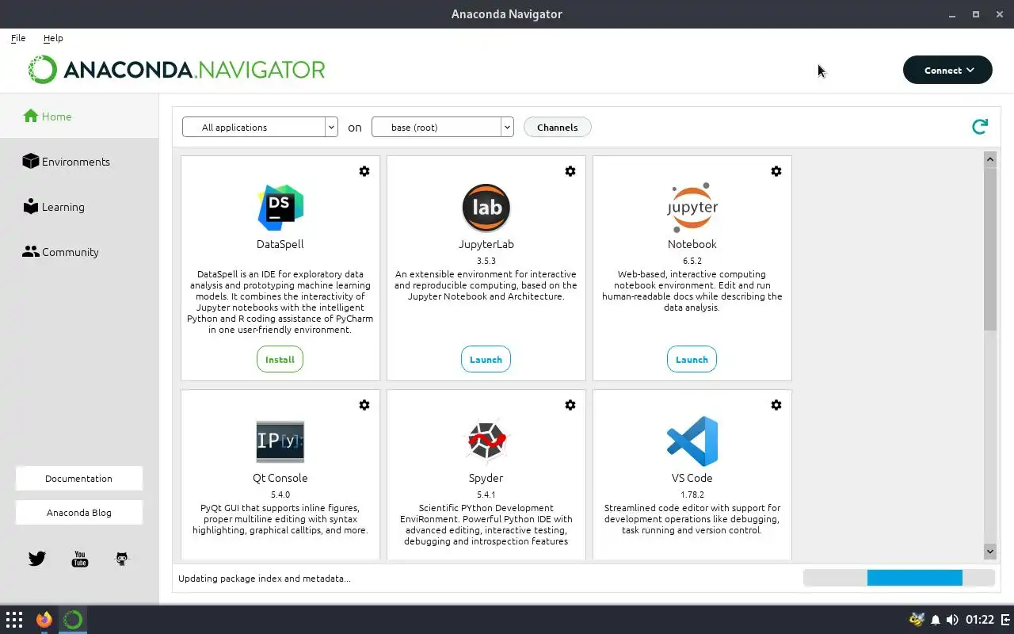Click the clock showing 01:22

tap(979, 620)
